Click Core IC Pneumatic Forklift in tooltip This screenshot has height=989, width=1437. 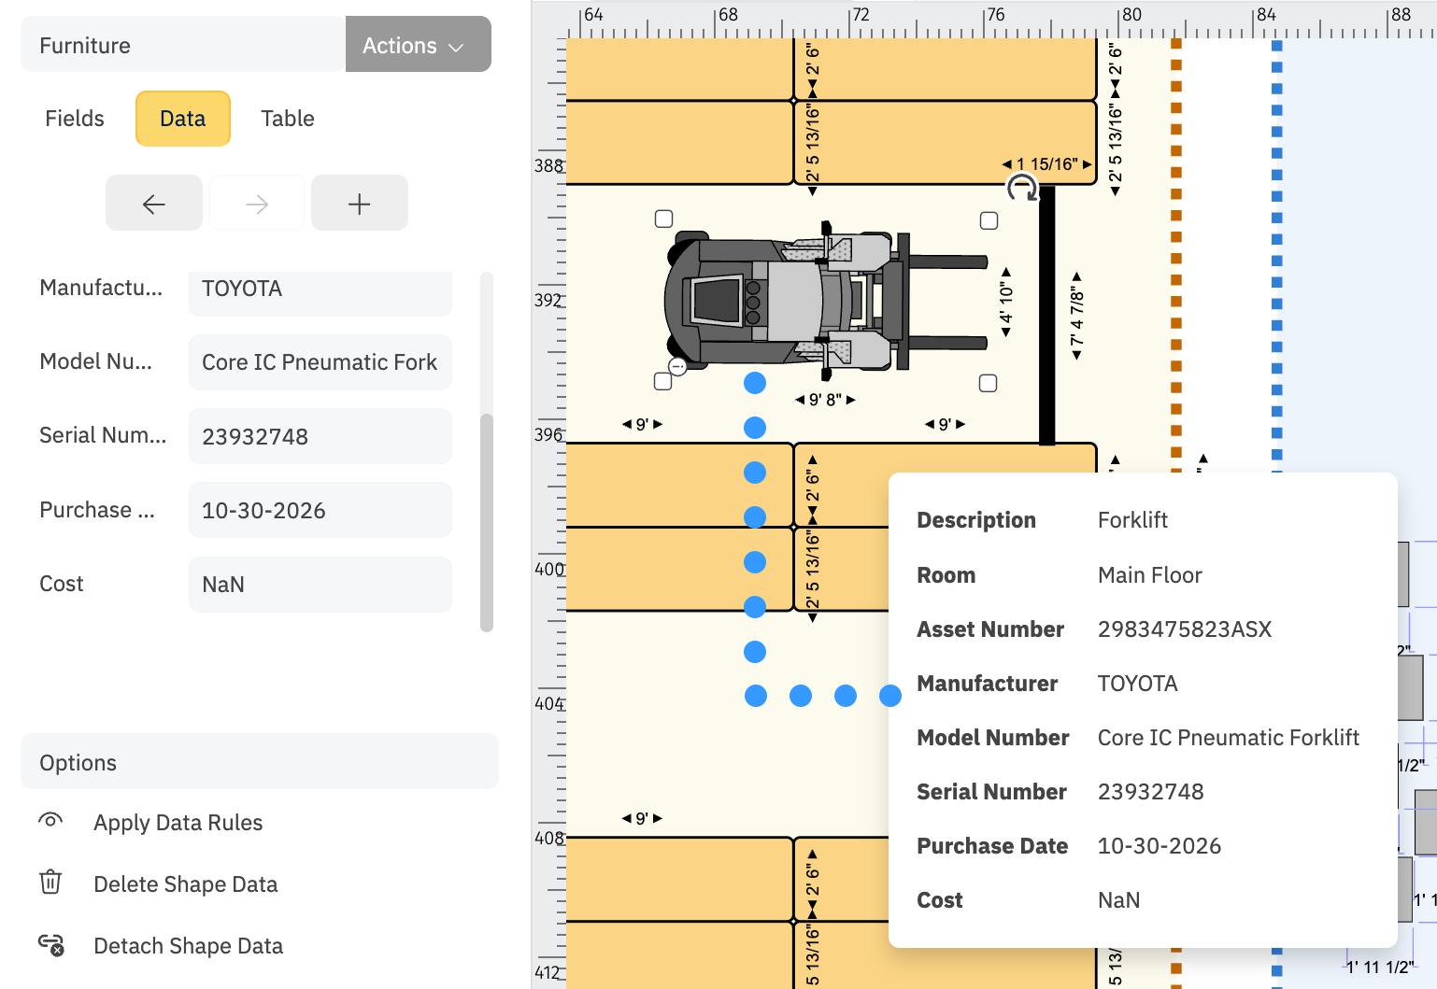pyautogui.click(x=1229, y=738)
